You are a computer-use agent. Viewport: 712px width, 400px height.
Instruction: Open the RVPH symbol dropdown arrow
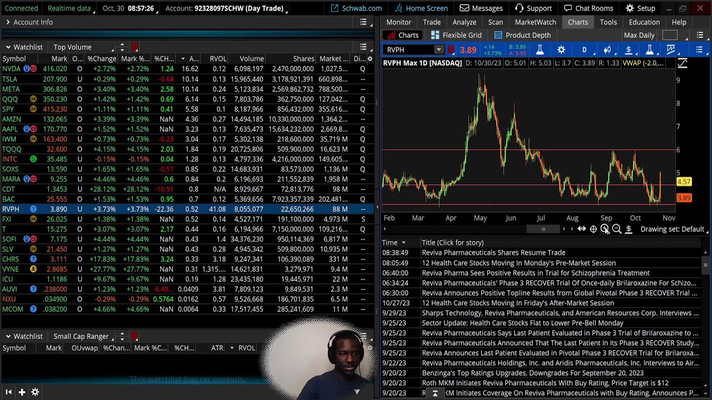[x=438, y=50]
